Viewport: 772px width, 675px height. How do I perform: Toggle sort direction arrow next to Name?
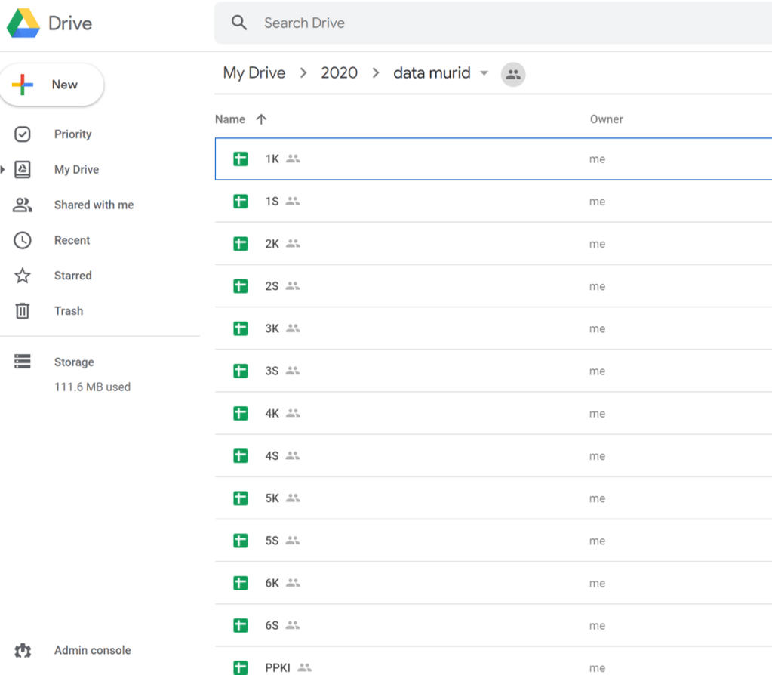coord(261,119)
